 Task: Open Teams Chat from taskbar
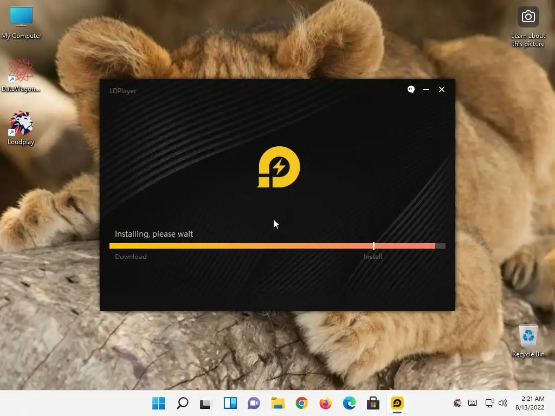point(254,403)
